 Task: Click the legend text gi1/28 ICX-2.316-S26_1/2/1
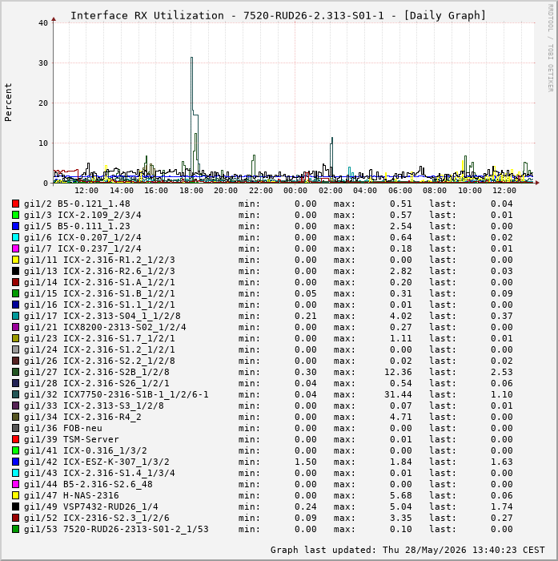(x=97, y=383)
